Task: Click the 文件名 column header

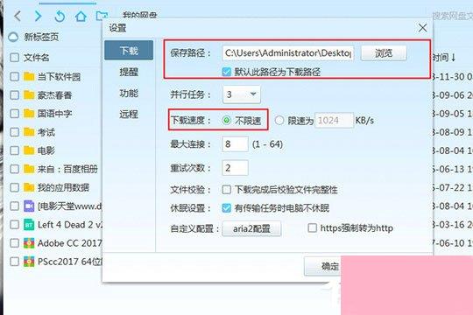Action: [37, 57]
